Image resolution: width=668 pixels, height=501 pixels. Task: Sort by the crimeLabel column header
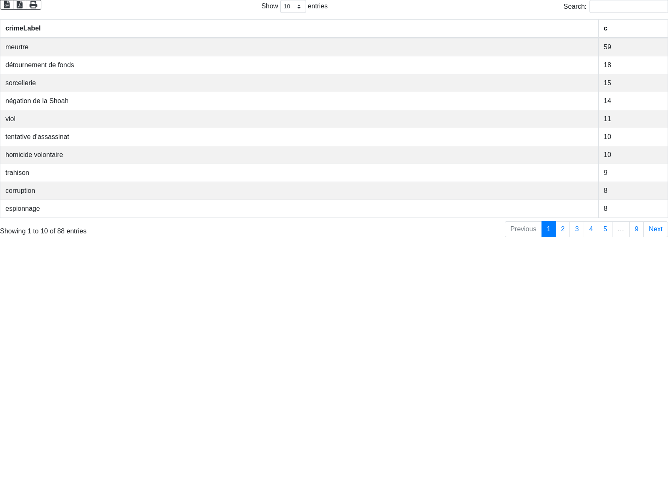pos(23,28)
